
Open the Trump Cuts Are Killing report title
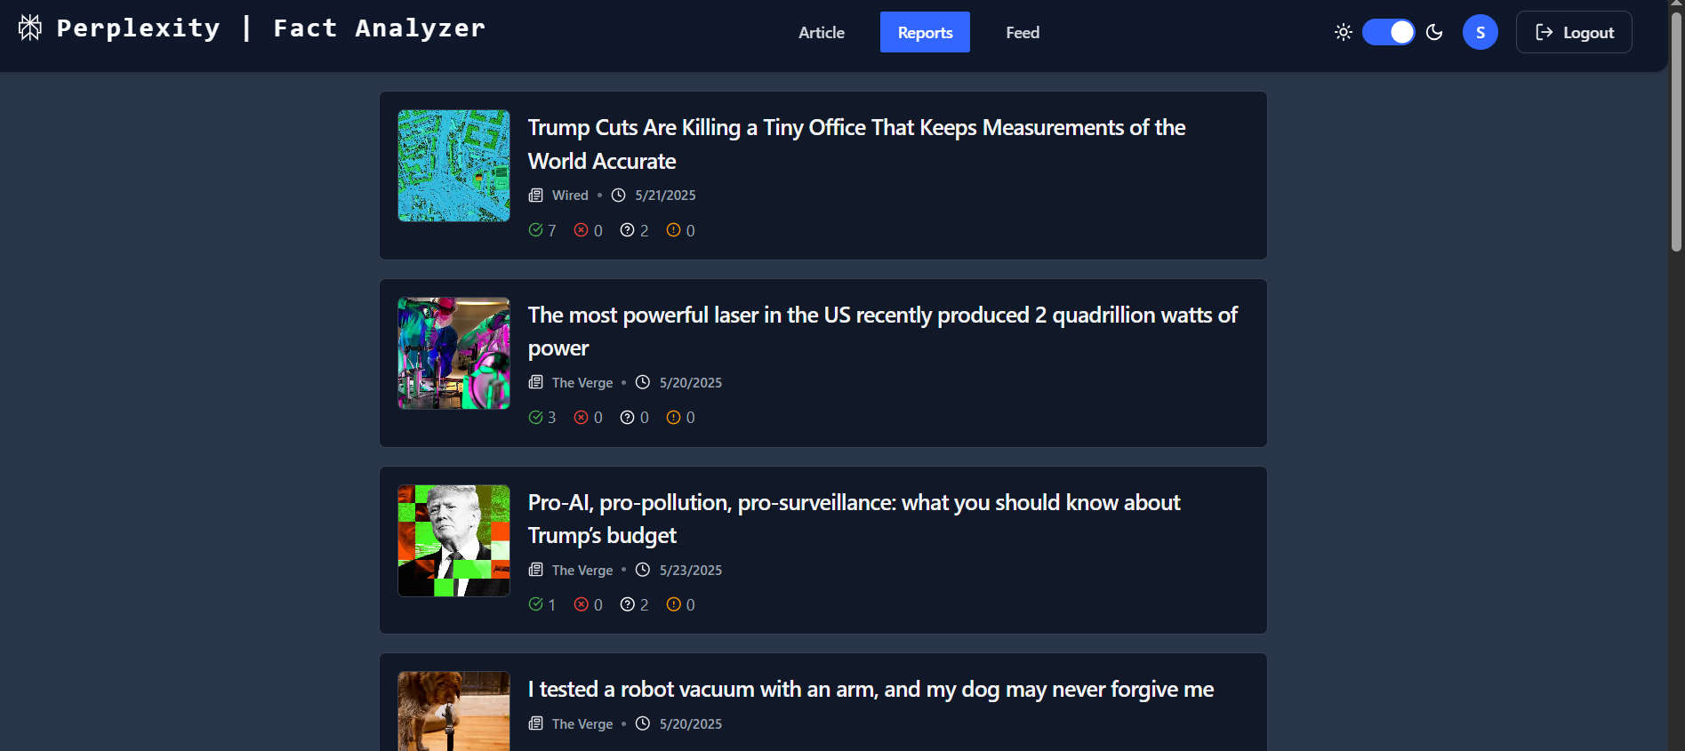click(x=856, y=144)
